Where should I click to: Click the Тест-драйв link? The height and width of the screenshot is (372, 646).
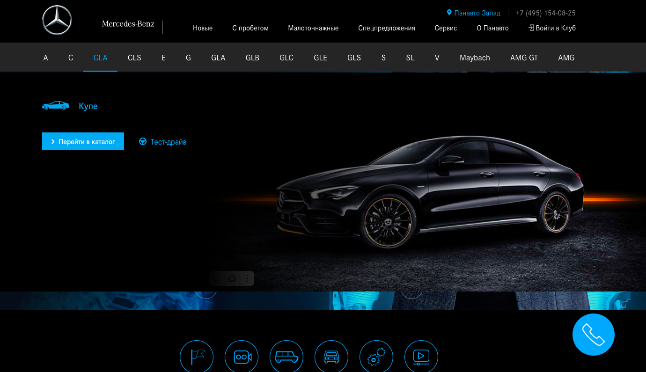[163, 142]
